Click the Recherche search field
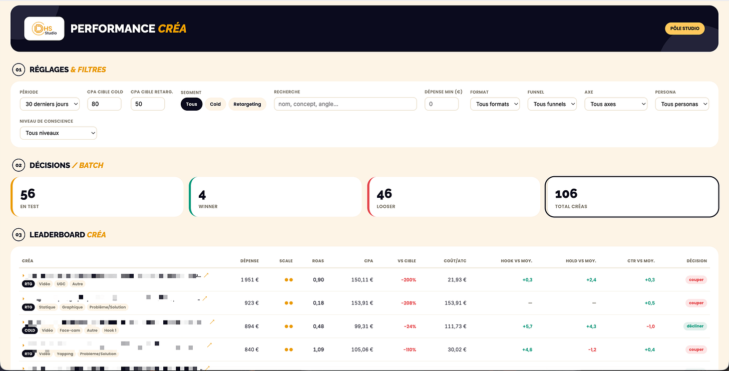 (345, 104)
